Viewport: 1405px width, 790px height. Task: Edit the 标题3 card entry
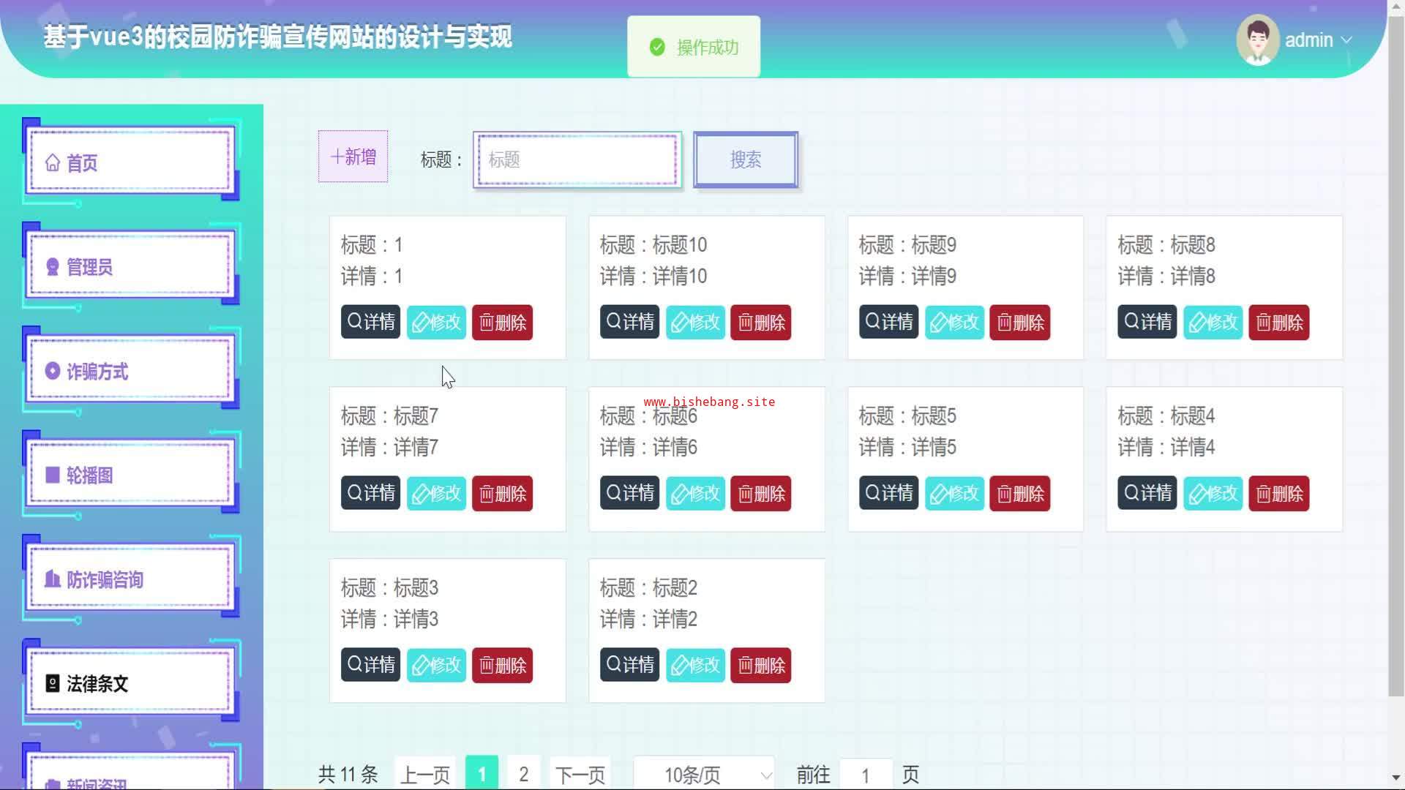436,666
